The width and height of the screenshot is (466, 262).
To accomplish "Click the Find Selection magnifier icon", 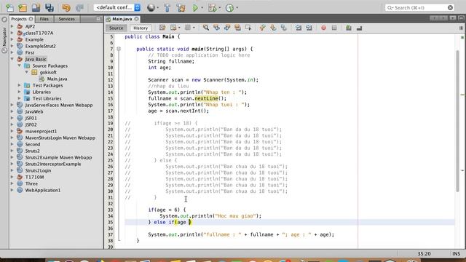I will coord(205,28).
